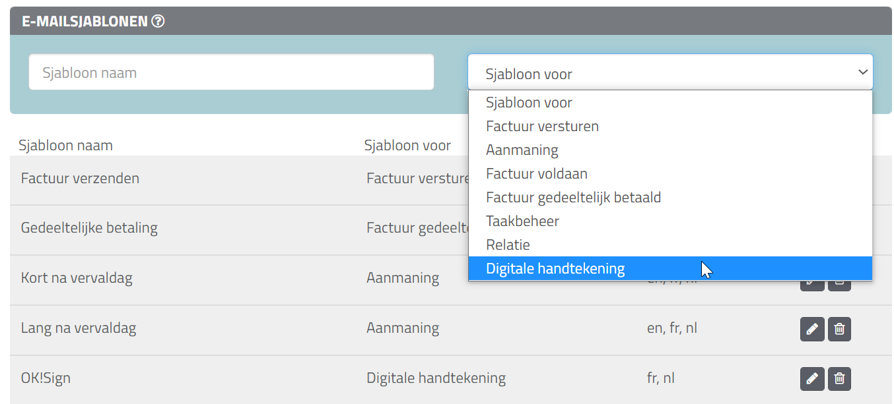Click the Sjabloon voor column header
The width and height of the screenshot is (894, 404).
point(407,145)
